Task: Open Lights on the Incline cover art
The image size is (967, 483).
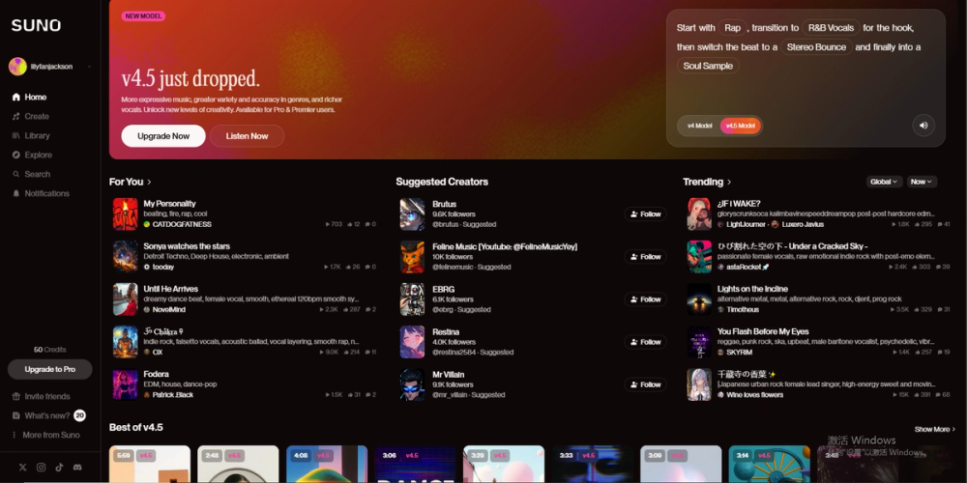Action: point(699,298)
